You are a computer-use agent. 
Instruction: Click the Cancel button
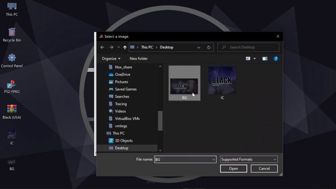pyautogui.click(x=264, y=169)
